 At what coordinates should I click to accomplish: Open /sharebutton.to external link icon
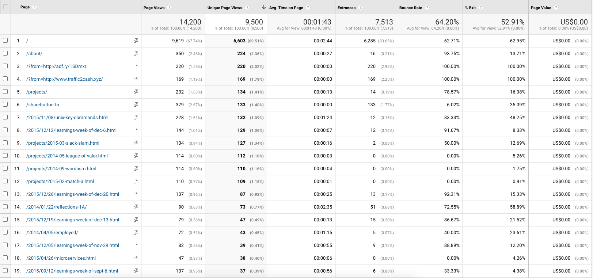136,104
